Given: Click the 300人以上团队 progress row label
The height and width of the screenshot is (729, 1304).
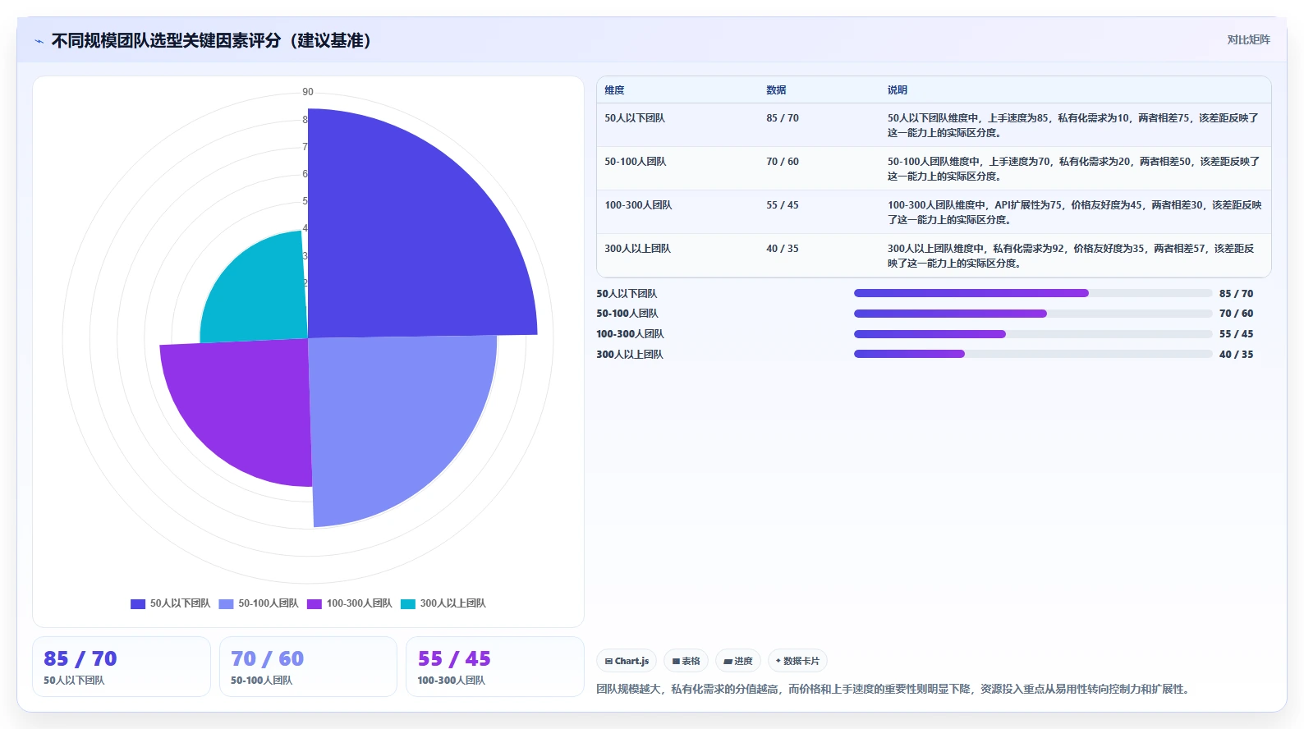Looking at the screenshot, I should [630, 355].
